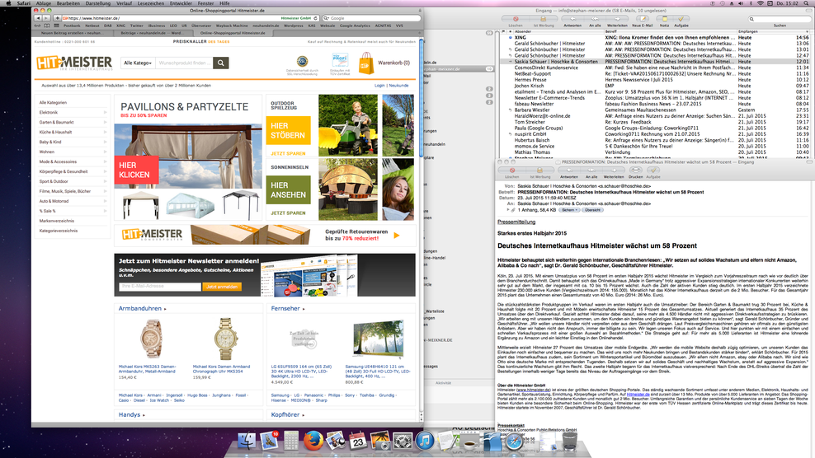Click the Jetzt anmelden newsletter button
Viewport: 815px width, 458px height.
coord(222,287)
